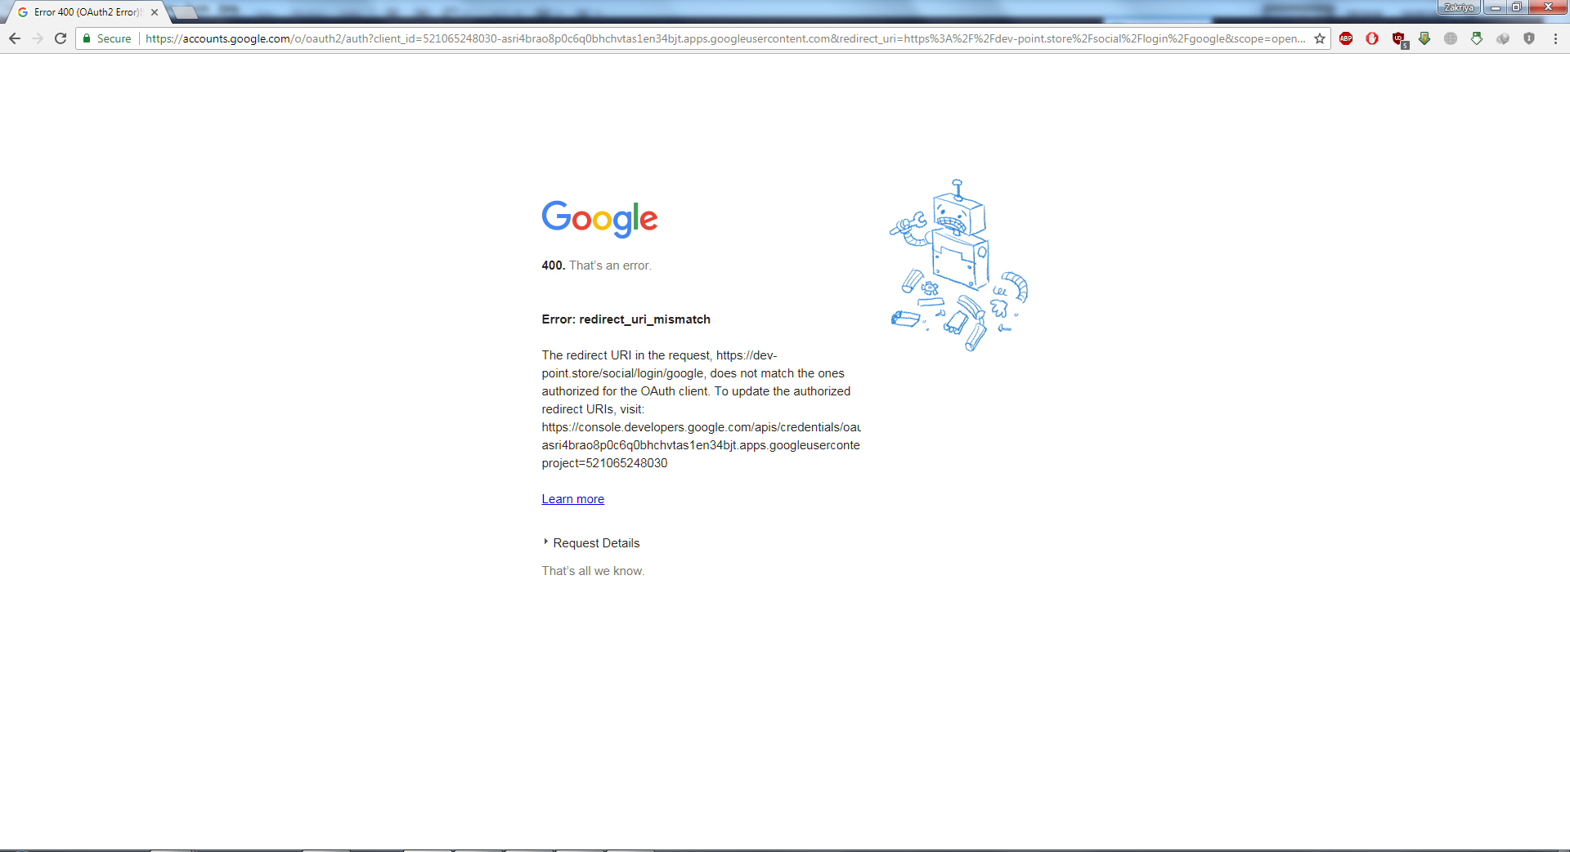Close the Error 400 tab
The height and width of the screenshot is (852, 1570).
click(x=155, y=12)
